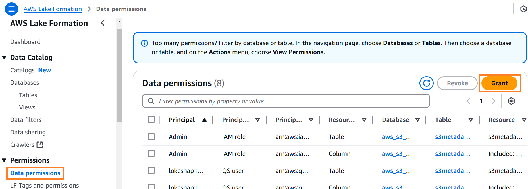Screen dimensions: 528x189
Task: Click 'IAM role' in first Admin row
Action: point(234,137)
